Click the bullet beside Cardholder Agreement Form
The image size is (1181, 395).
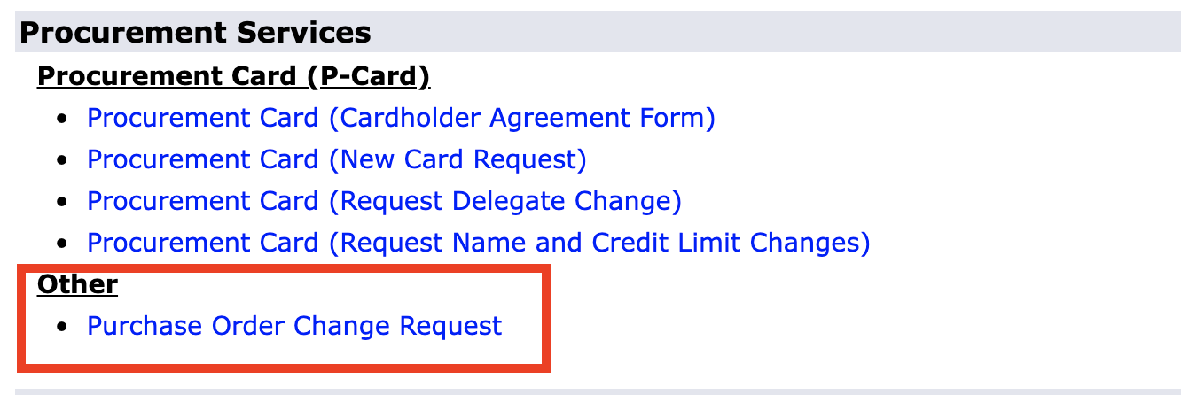(61, 119)
